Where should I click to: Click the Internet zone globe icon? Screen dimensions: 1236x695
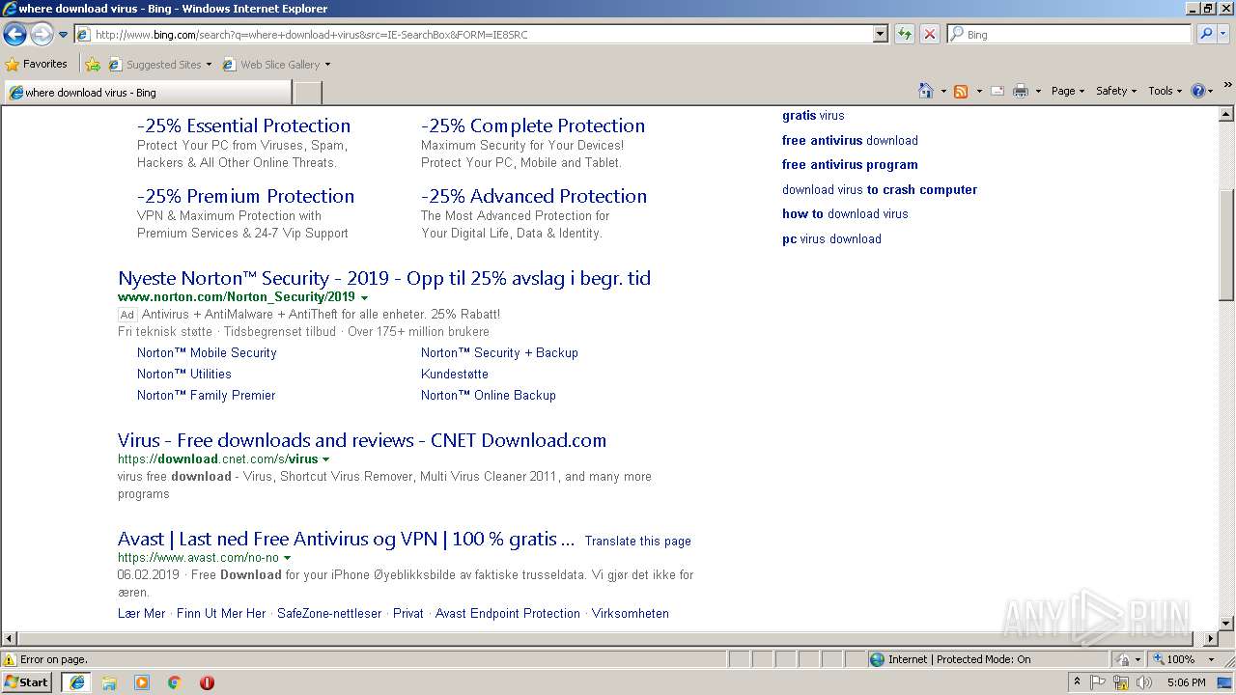click(877, 660)
